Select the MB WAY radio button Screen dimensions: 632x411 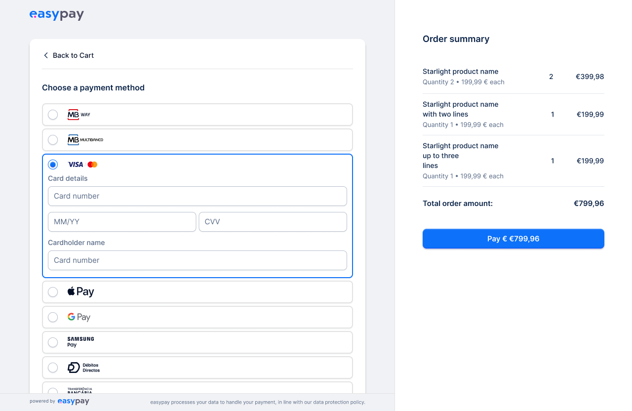tap(53, 115)
